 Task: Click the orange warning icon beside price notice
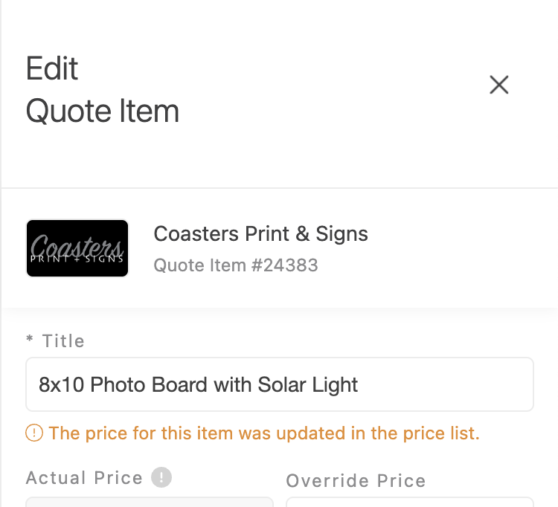click(x=34, y=433)
